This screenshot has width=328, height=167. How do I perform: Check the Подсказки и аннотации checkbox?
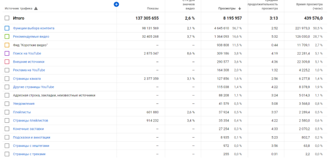(7, 137)
